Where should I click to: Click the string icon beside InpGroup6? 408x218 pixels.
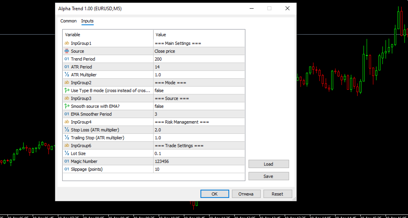coord(67,146)
